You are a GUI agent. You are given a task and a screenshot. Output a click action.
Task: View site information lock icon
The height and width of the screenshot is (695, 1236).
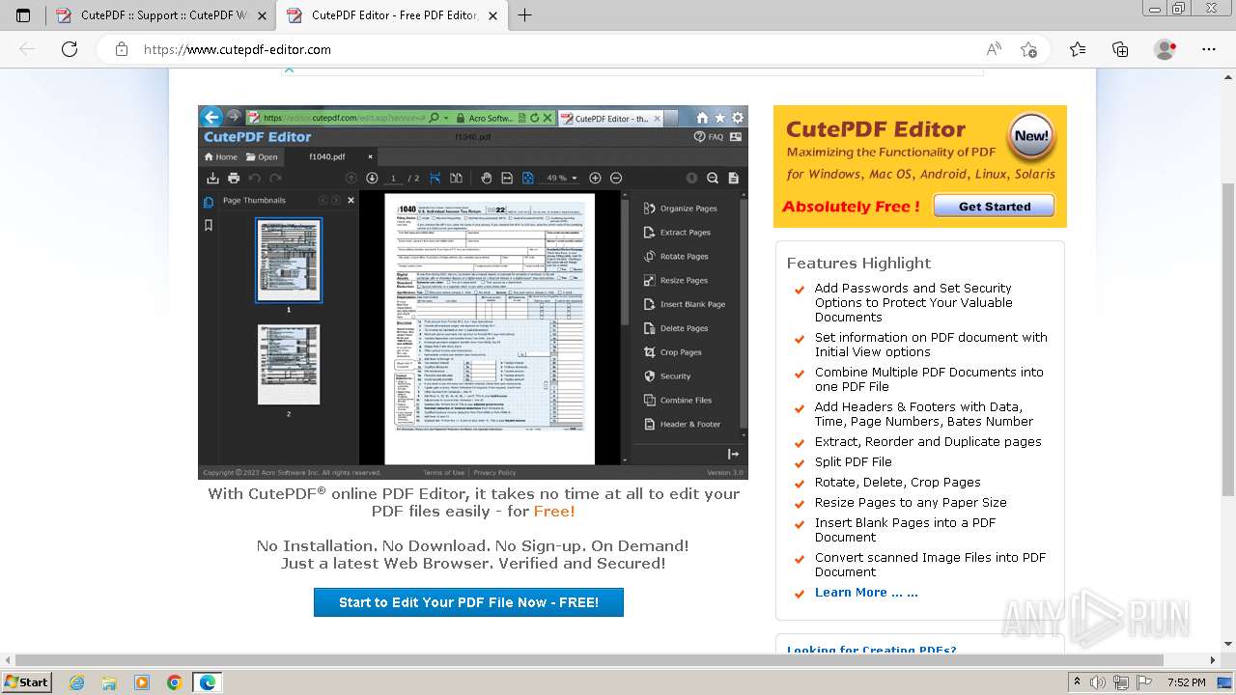(121, 49)
